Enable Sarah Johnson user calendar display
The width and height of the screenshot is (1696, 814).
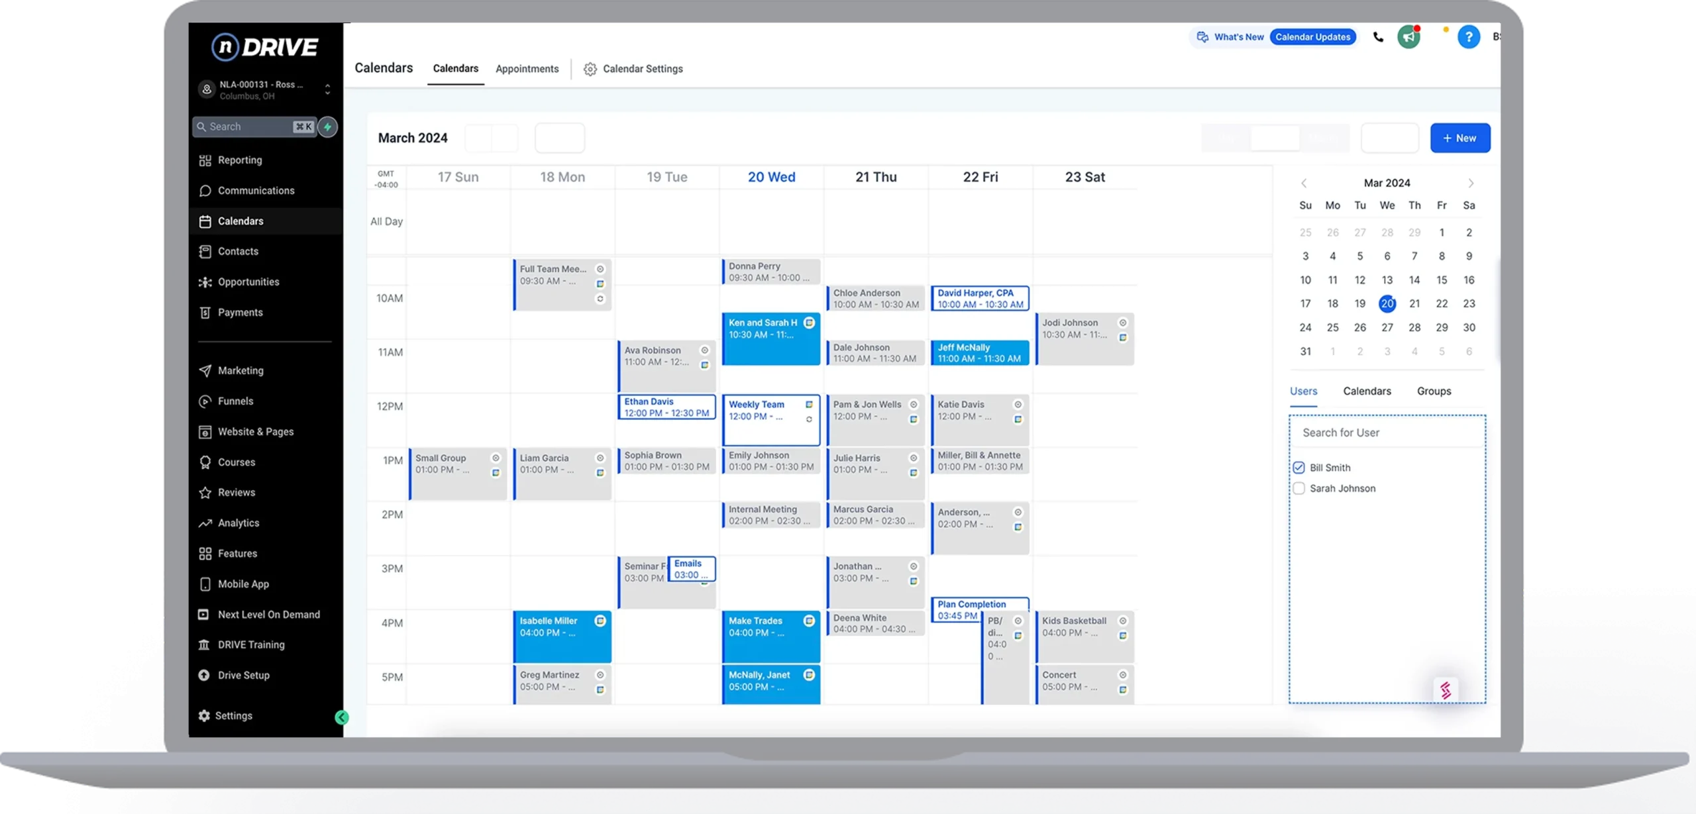tap(1299, 489)
